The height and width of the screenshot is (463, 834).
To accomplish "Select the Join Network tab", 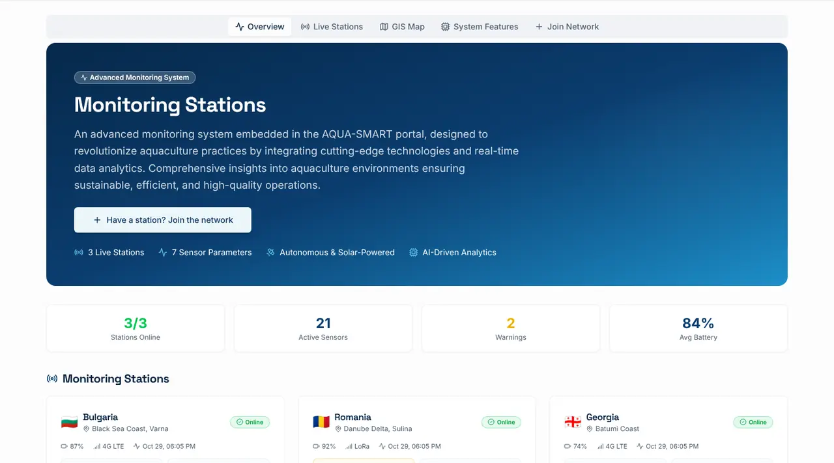I will 567,27.
